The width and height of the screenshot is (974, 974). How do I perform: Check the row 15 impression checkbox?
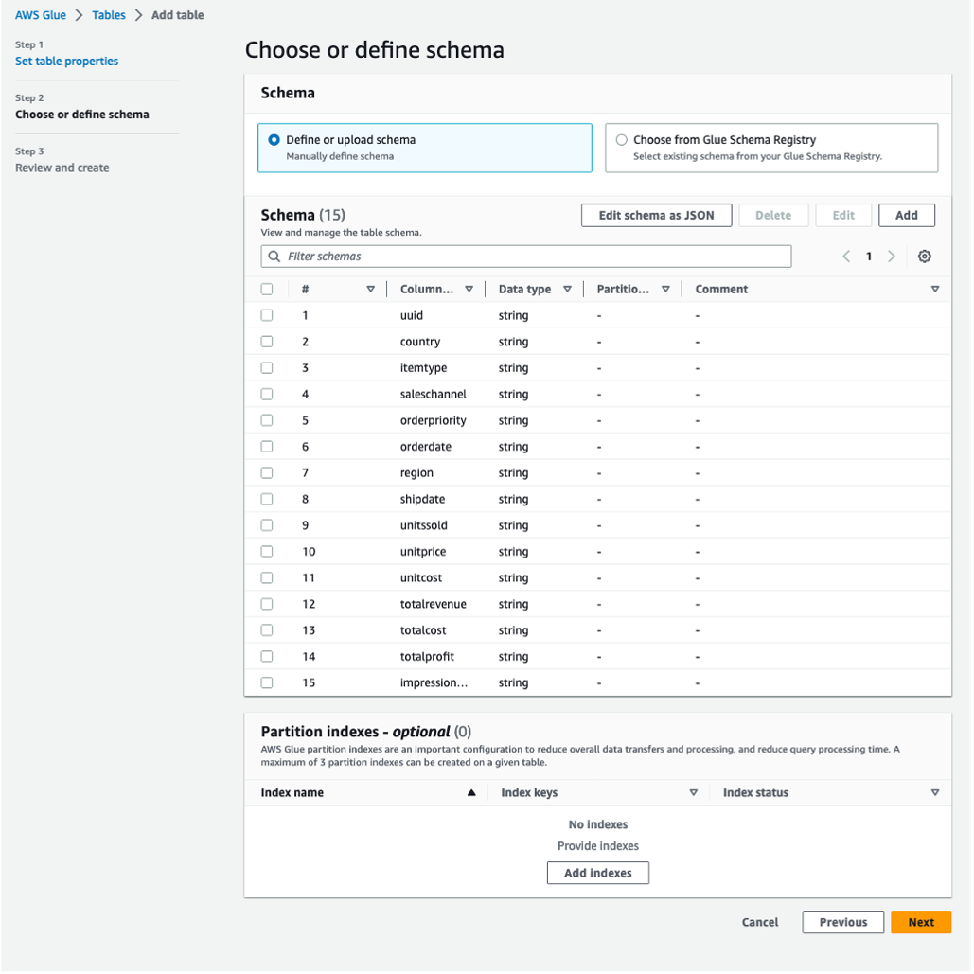click(267, 682)
